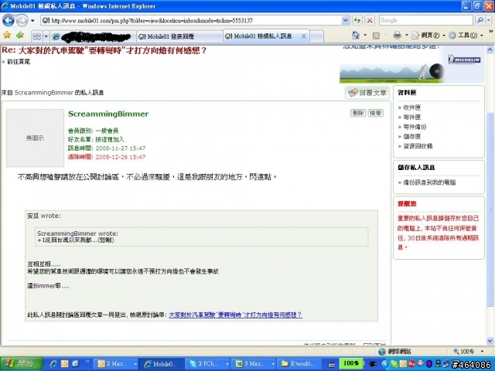Viewport: 495px width, 371px height.
Task: Click the Print icon
Action: point(398,36)
